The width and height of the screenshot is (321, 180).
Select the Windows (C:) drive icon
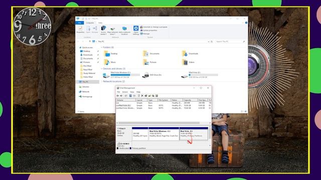(x=106, y=75)
